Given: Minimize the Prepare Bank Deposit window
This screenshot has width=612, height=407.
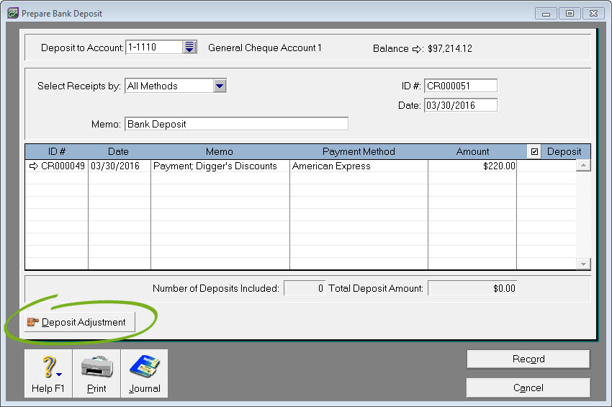Looking at the screenshot, I should [x=546, y=14].
